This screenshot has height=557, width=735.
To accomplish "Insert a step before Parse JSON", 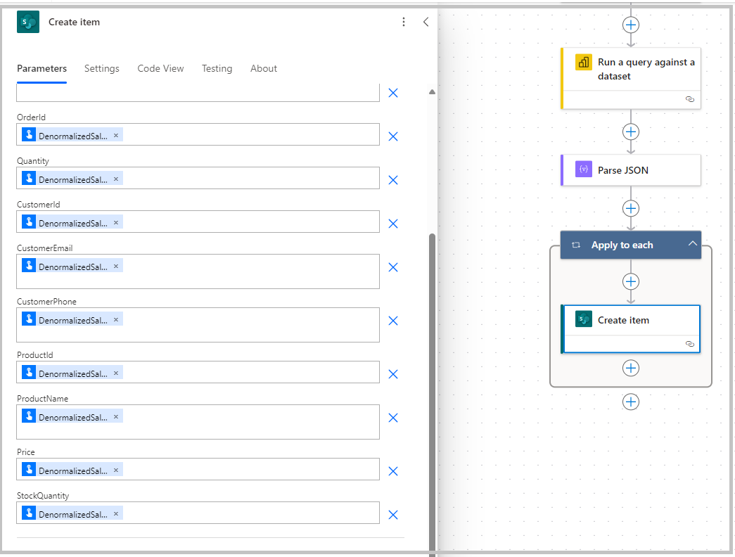I will point(631,132).
